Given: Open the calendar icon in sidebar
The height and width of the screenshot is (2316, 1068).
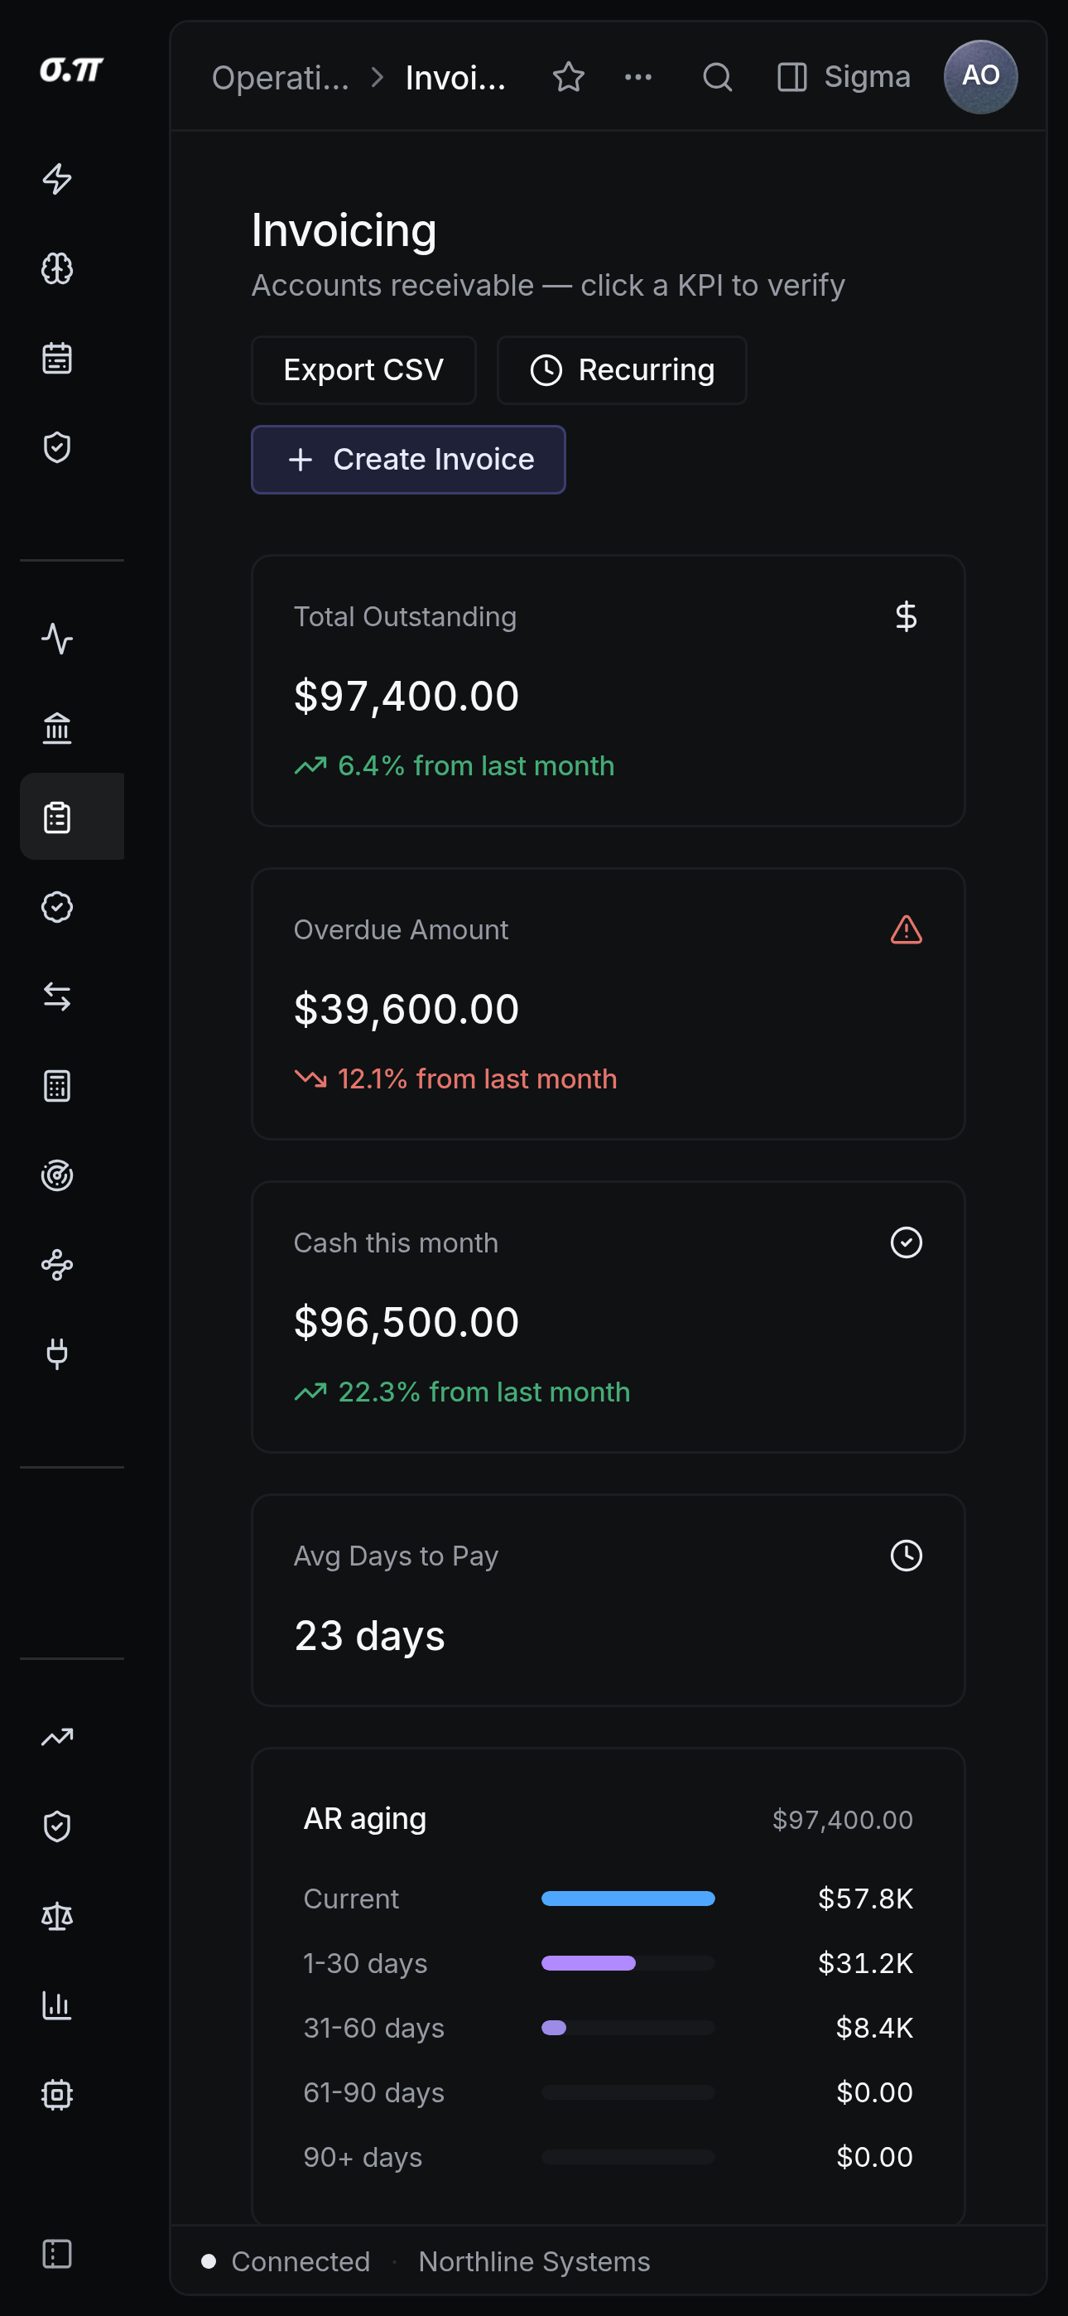Looking at the screenshot, I should click(x=57, y=358).
